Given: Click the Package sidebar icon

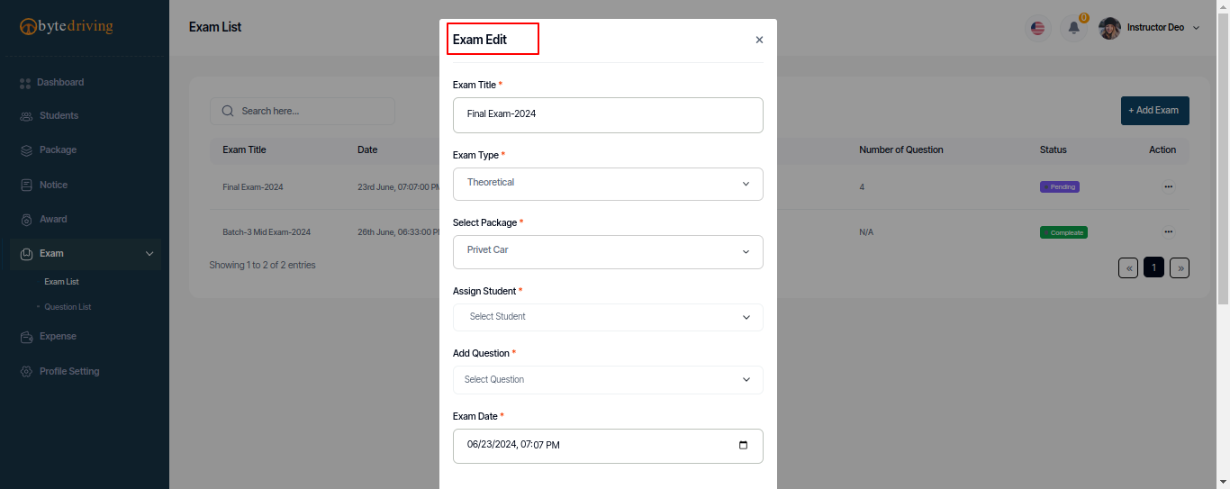Looking at the screenshot, I should [x=26, y=150].
